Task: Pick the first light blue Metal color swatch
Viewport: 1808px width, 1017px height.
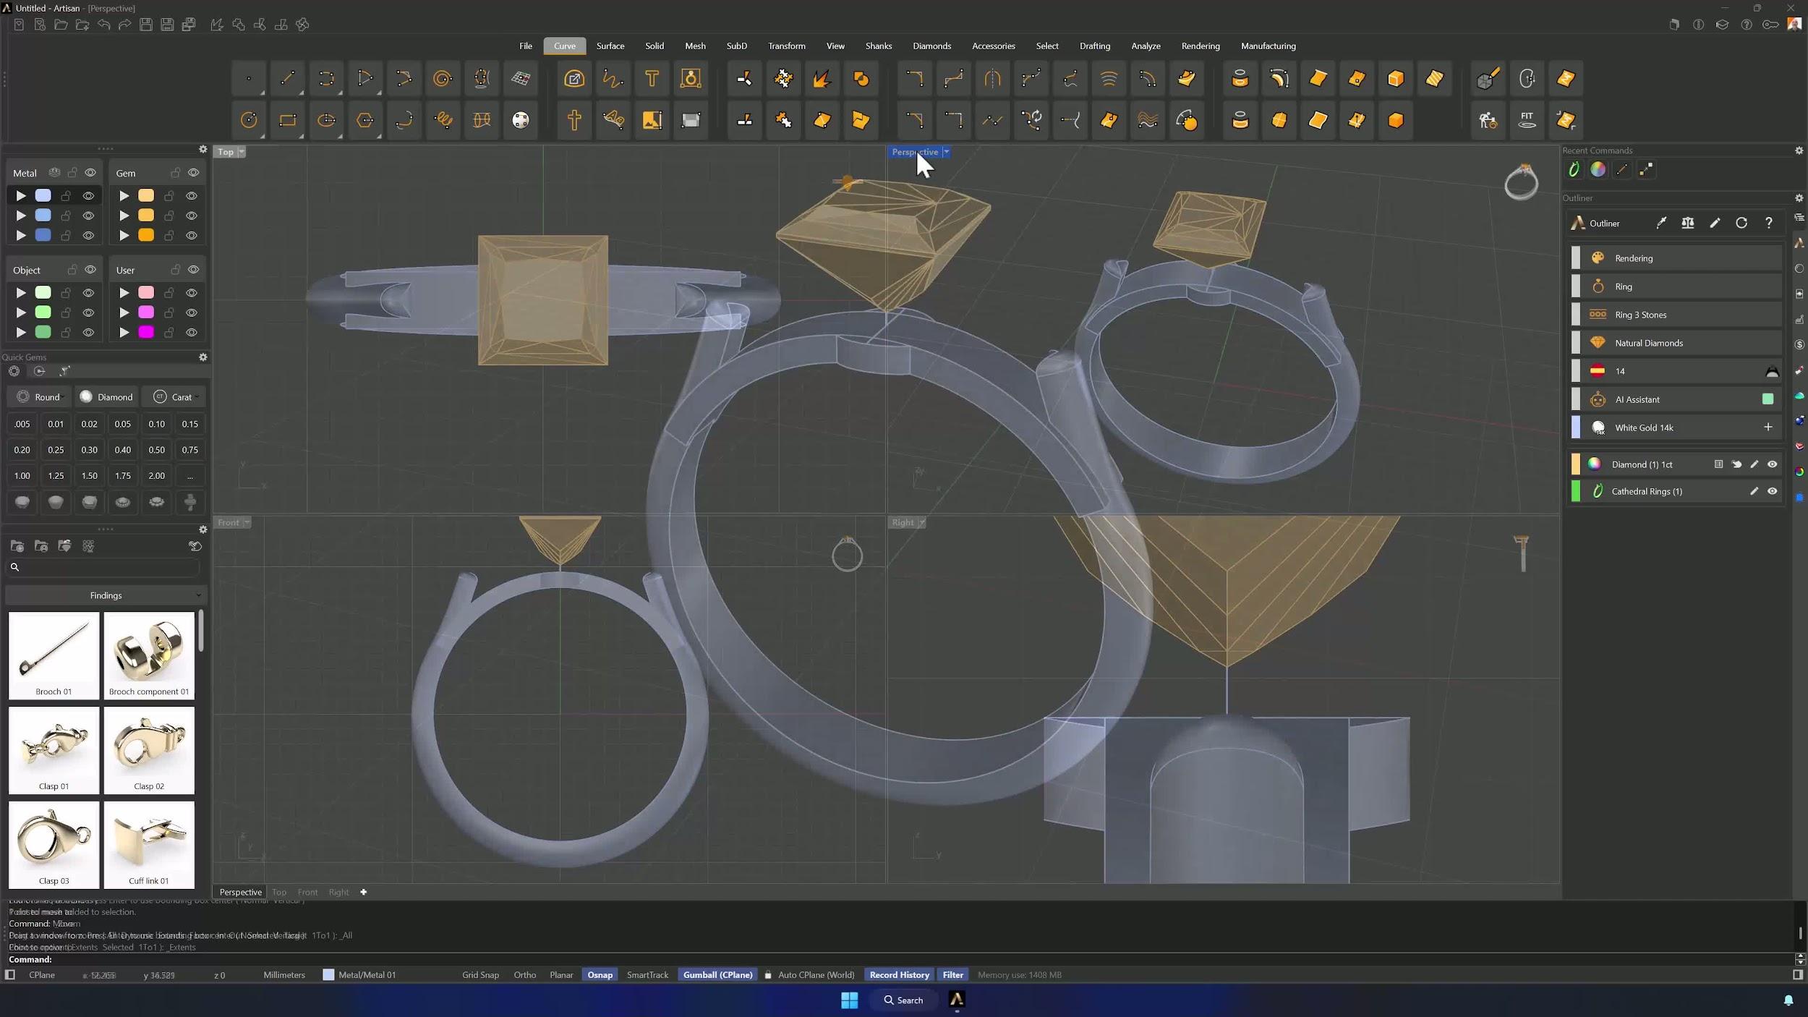Action: tap(43, 196)
